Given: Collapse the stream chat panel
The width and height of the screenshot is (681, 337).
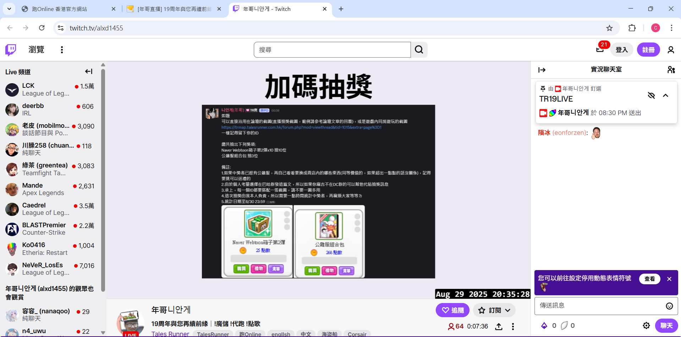Looking at the screenshot, I should (x=542, y=70).
